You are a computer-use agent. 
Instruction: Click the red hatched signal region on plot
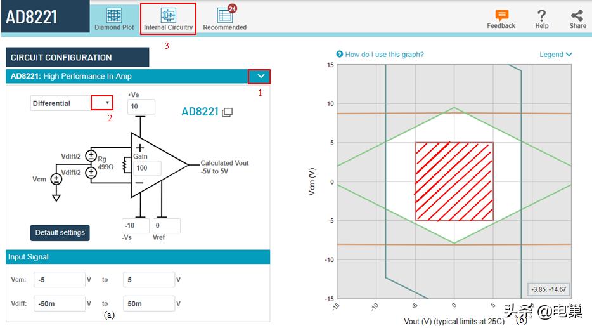coord(454,181)
